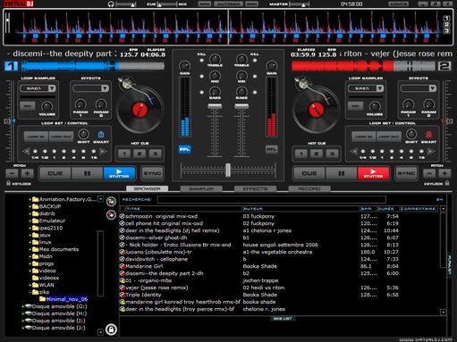The height and width of the screenshot is (342, 457).
Task: Sort tracks by the Auteur column
Action: [x=300, y=209]
